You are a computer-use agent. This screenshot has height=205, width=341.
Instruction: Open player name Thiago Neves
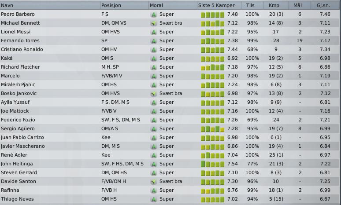tap(17, 199)
